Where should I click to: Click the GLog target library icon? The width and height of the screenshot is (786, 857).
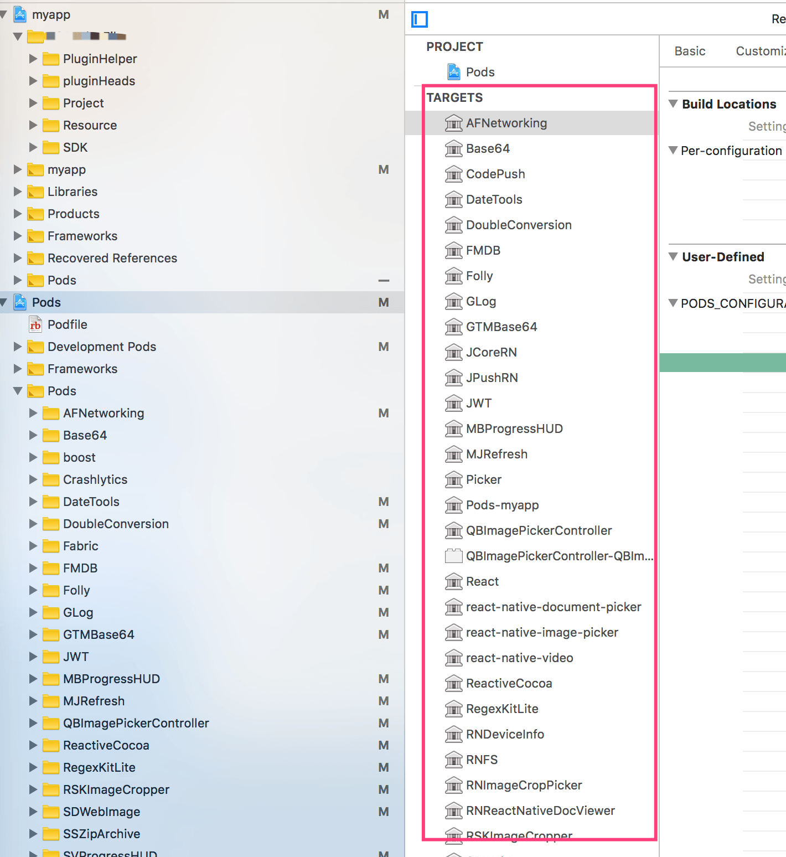click(x=454, y=301)
